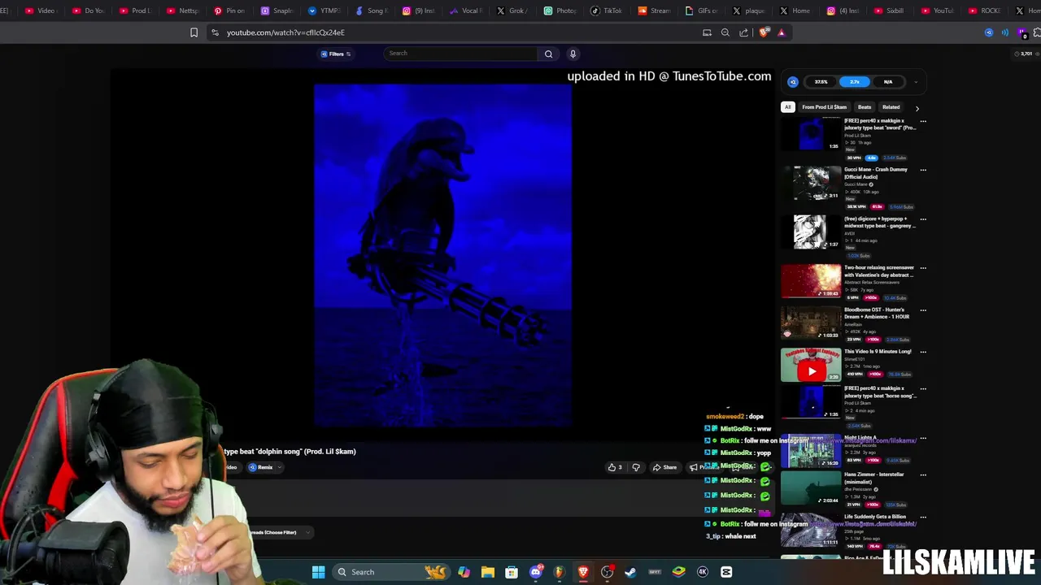The image size is (1041, 585).
Task: Open the Grok browser tab
Action: [x=512, y=11]
